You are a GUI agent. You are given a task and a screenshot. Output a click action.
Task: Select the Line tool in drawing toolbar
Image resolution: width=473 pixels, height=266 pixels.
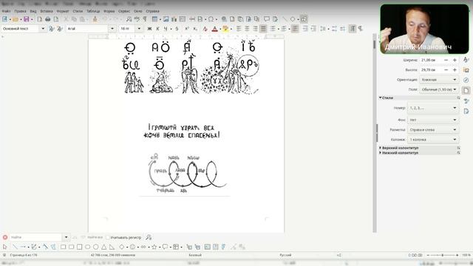pos(15,247)
